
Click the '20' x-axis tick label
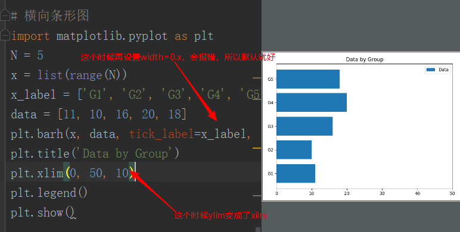[347, 193]
